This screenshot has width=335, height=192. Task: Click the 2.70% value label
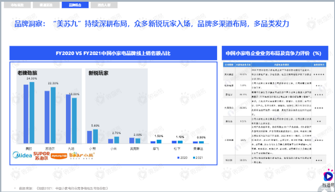pyautogui.click(x=117, y=133)
